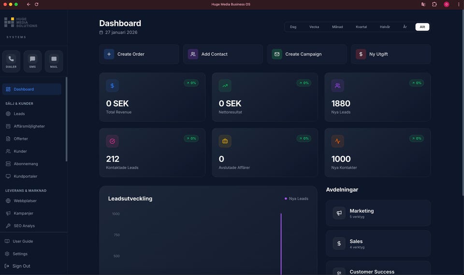Image resolution: width=464 pixels, height=275 pixels.
Task: Go back with browser back arrow
Action: click(29, 4)
